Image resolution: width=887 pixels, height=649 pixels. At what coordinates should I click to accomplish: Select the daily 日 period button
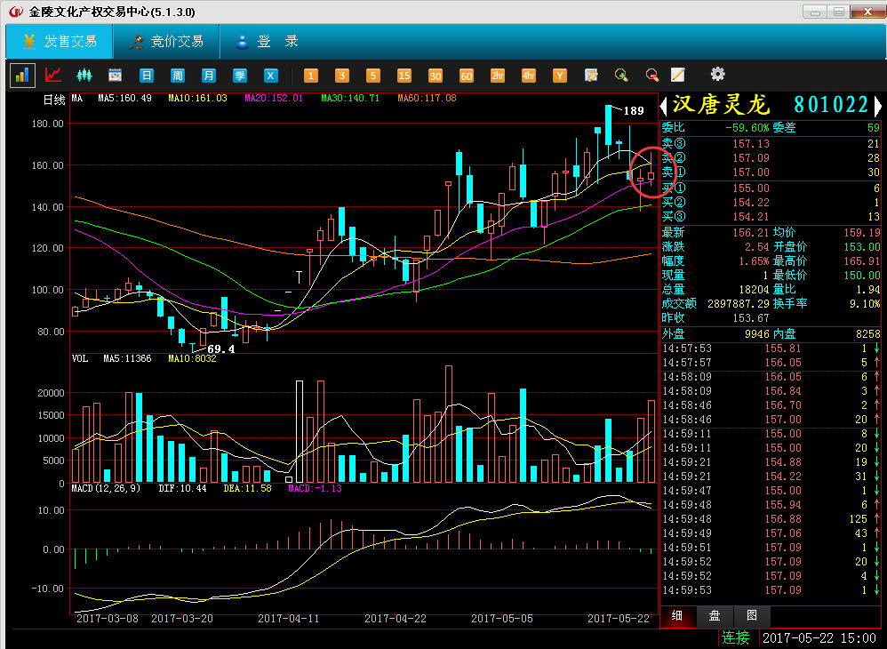tap(147, 76)
